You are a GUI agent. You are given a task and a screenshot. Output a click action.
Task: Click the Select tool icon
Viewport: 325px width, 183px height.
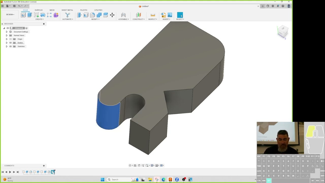point(180,15)
